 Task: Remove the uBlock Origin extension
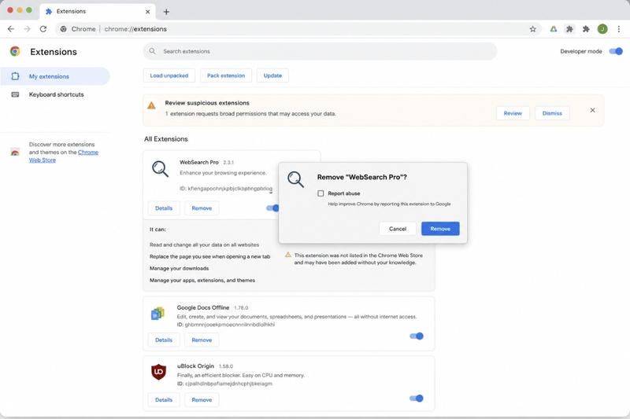[202, 400]
